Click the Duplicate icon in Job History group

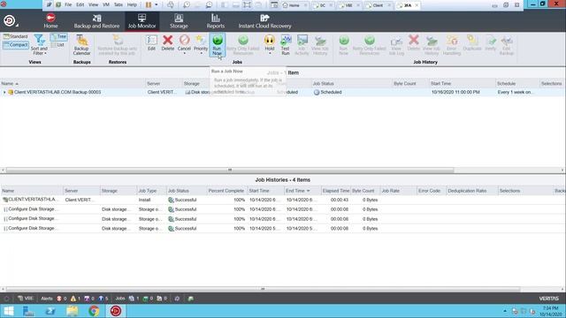coord(472,43)
